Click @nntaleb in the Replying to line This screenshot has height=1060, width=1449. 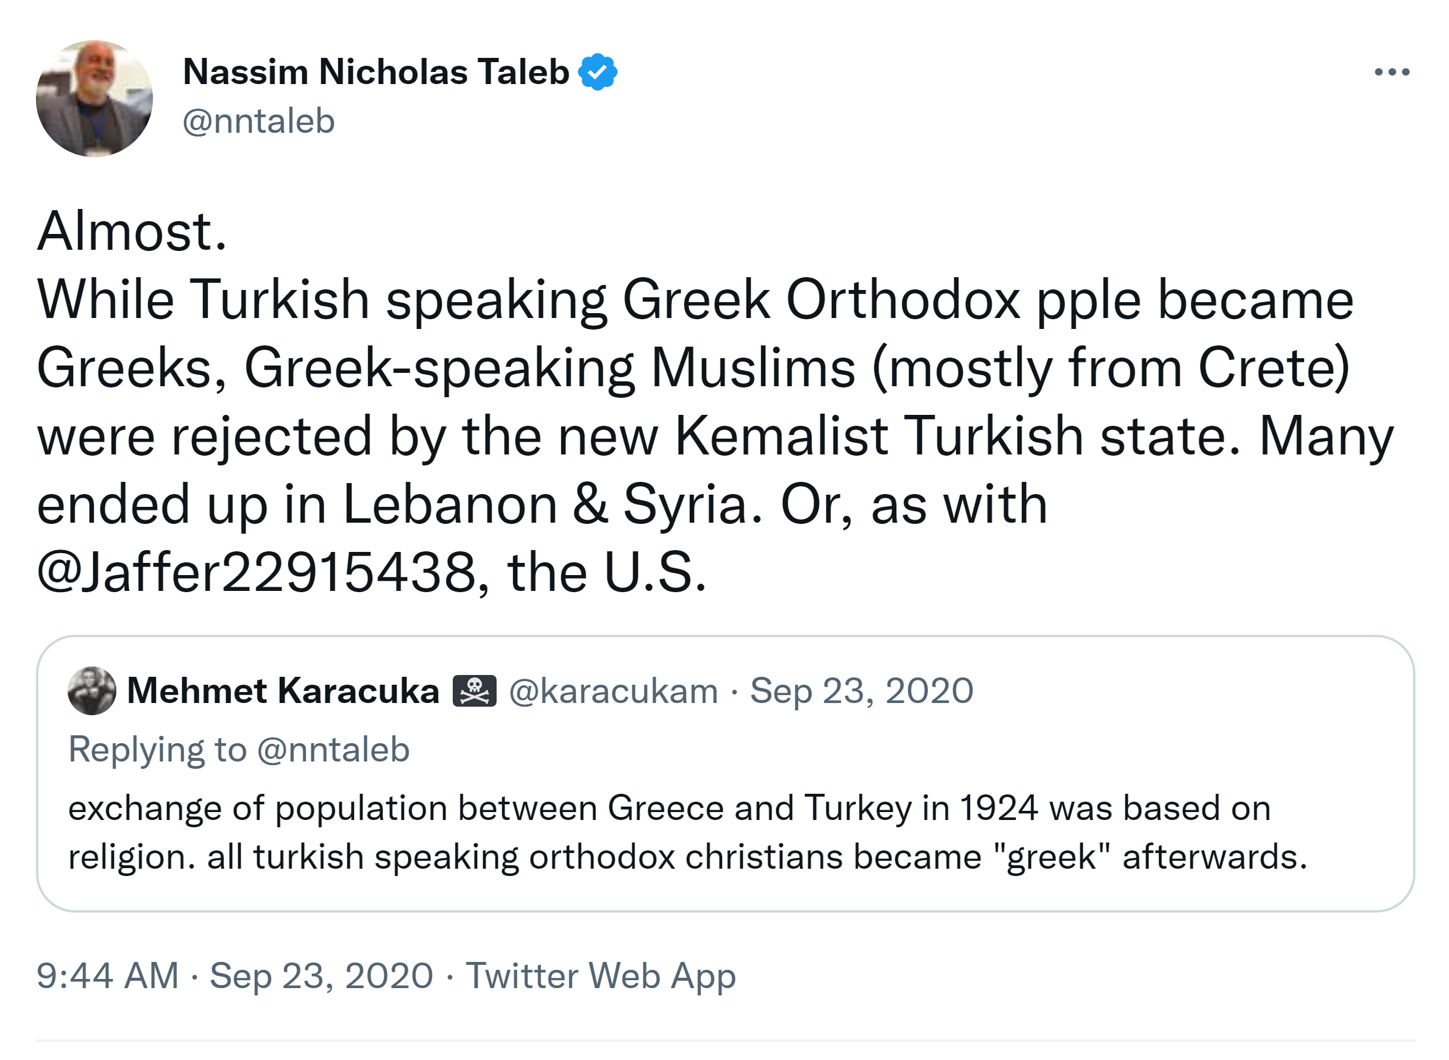coord(333,749)
